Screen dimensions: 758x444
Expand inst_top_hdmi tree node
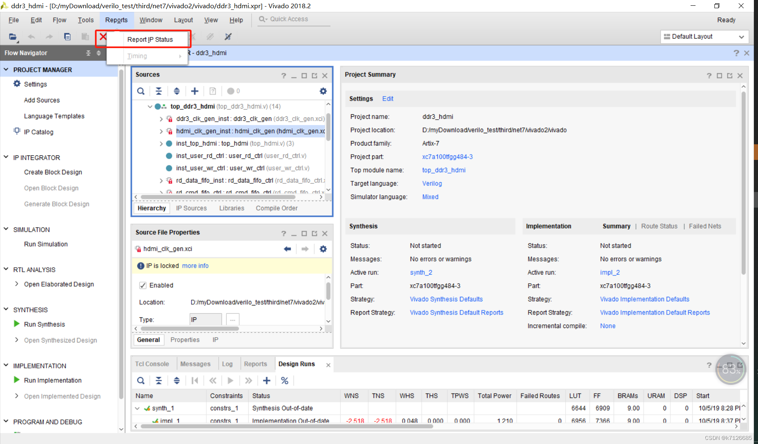tap(161, 143)
